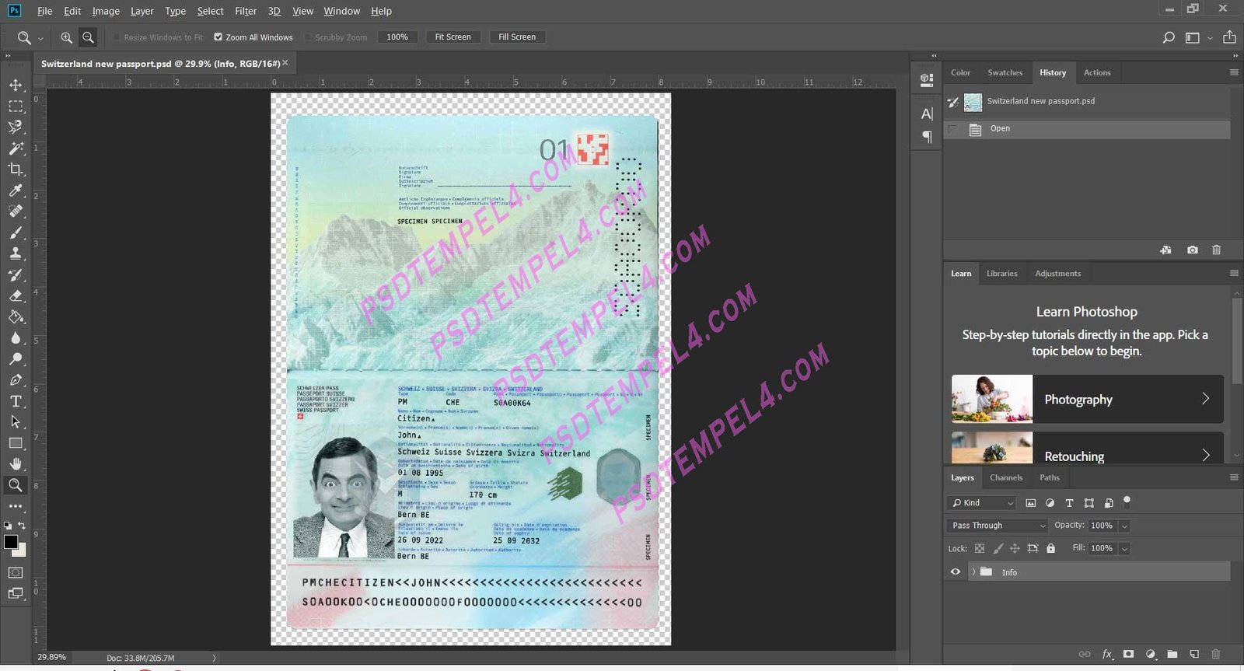
Task: Add layer style with fx icon
Action: [x=1107, y=654]
